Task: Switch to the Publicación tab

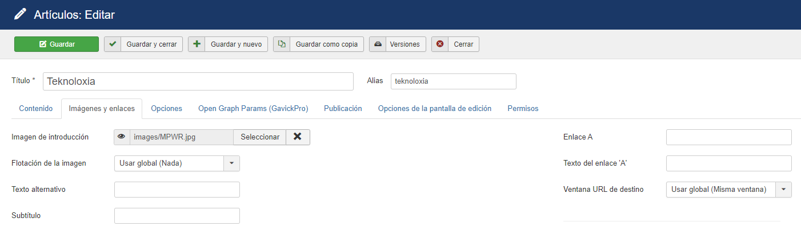Action: coord(343,108)
